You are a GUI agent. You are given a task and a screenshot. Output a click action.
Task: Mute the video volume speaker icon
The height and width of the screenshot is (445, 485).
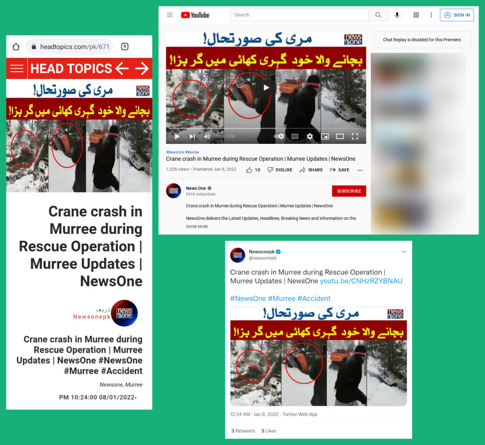(x=207, y=137)
